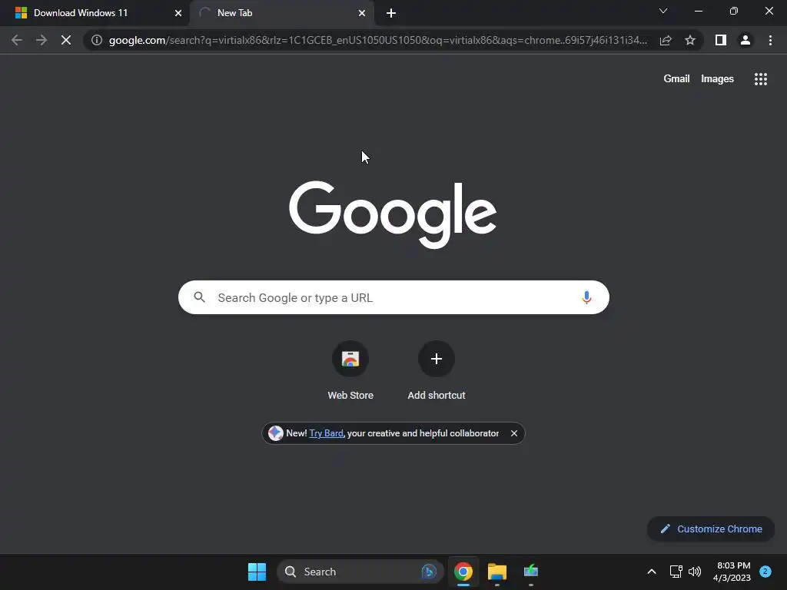Start voice search with the microphone

586,297
